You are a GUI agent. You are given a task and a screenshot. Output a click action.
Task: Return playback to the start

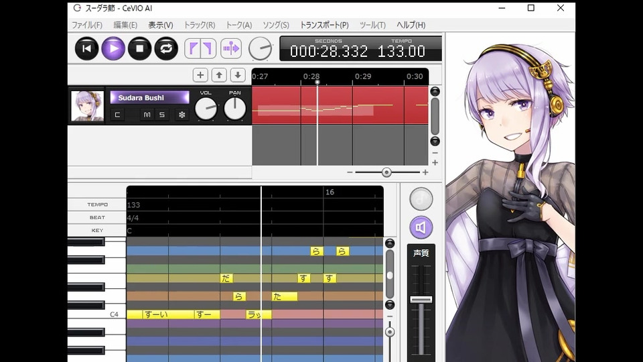tap(86, 48)
